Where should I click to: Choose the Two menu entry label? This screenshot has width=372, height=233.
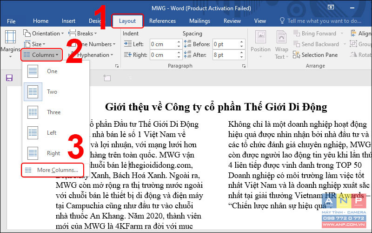[x=52, y=92]
